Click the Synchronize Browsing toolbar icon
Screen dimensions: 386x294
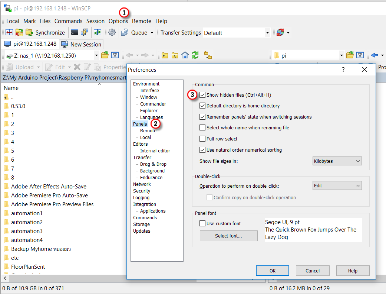tap(19, 32)
